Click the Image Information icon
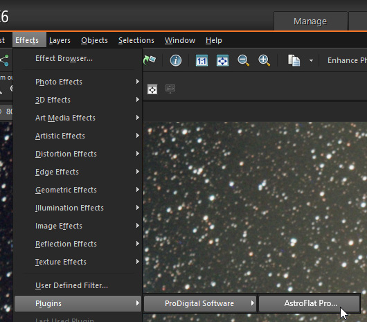This screenshot has width=367, height=322. pos(176,60)
